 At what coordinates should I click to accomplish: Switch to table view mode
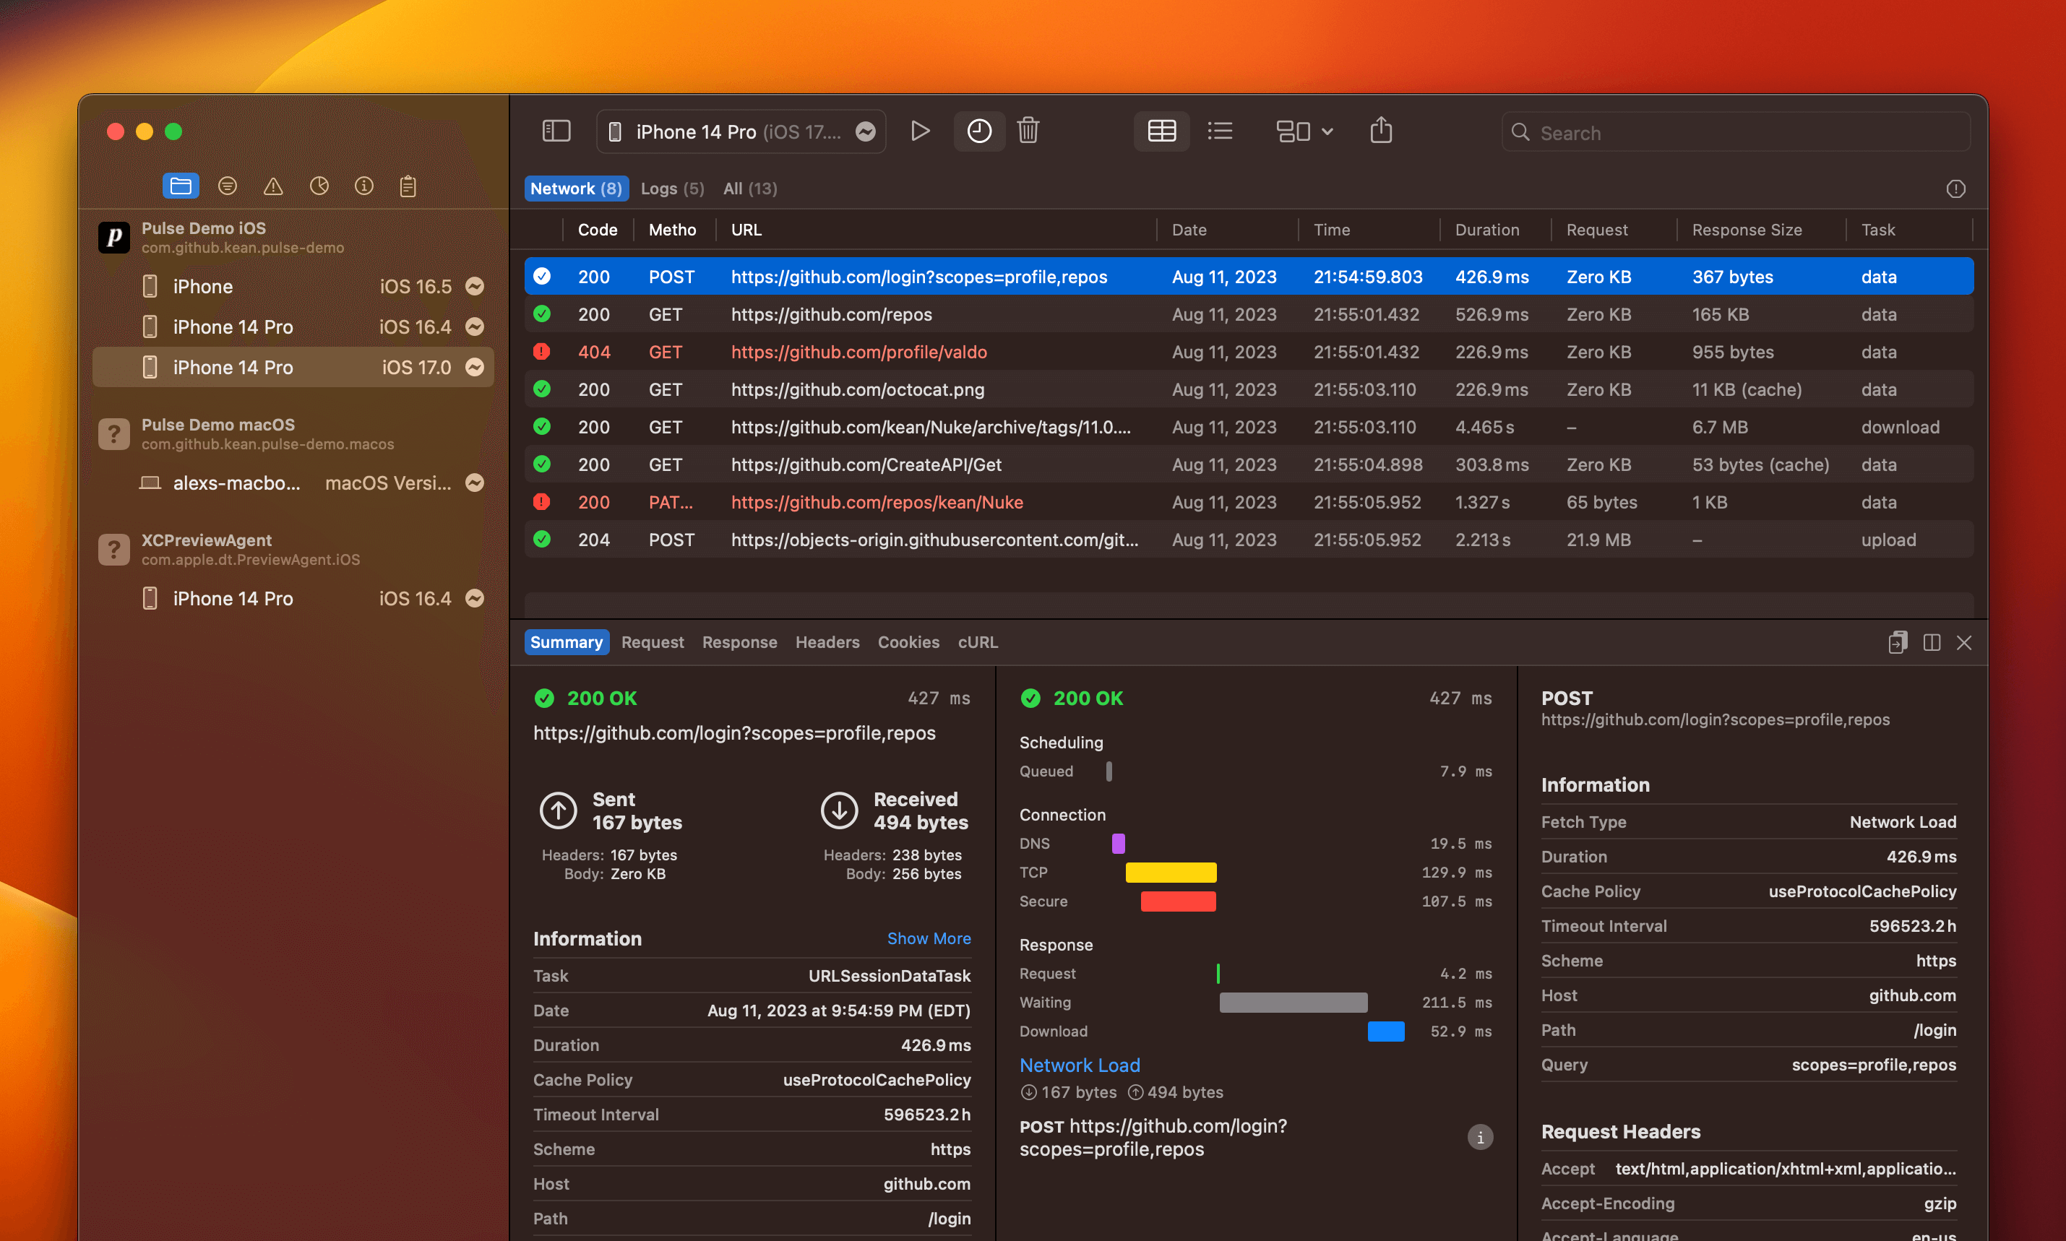(1161, 131)
